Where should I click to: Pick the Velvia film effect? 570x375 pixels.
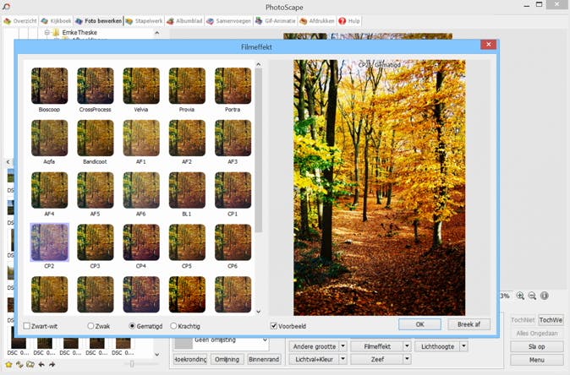tap(140, 86)
